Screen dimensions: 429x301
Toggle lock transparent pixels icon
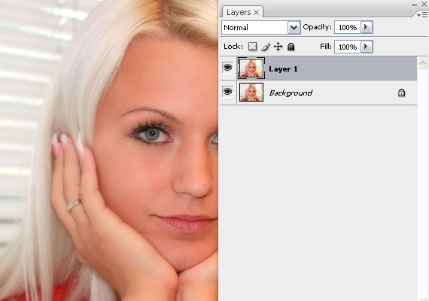pyautogui.click(x=252, y=47)
